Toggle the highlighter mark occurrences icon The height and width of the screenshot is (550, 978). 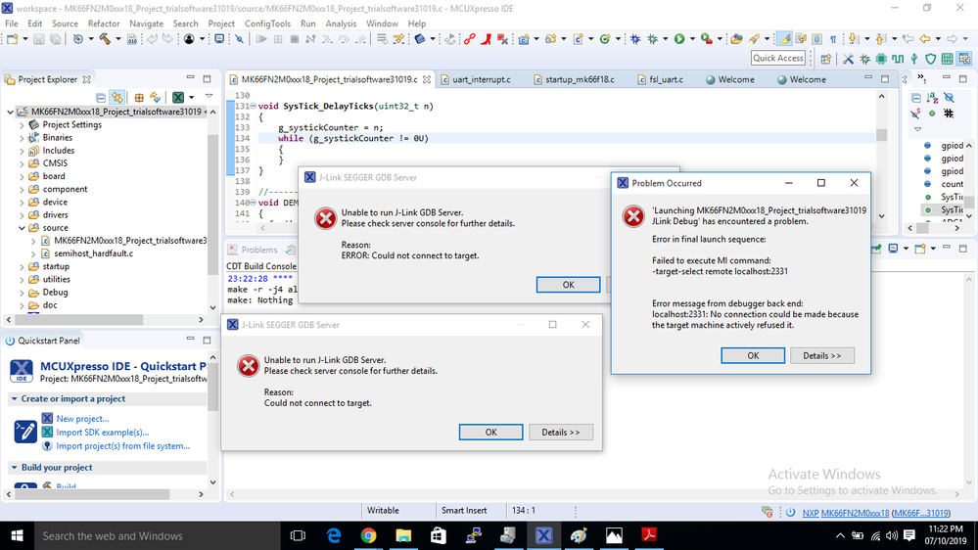(x=784, y=39)
